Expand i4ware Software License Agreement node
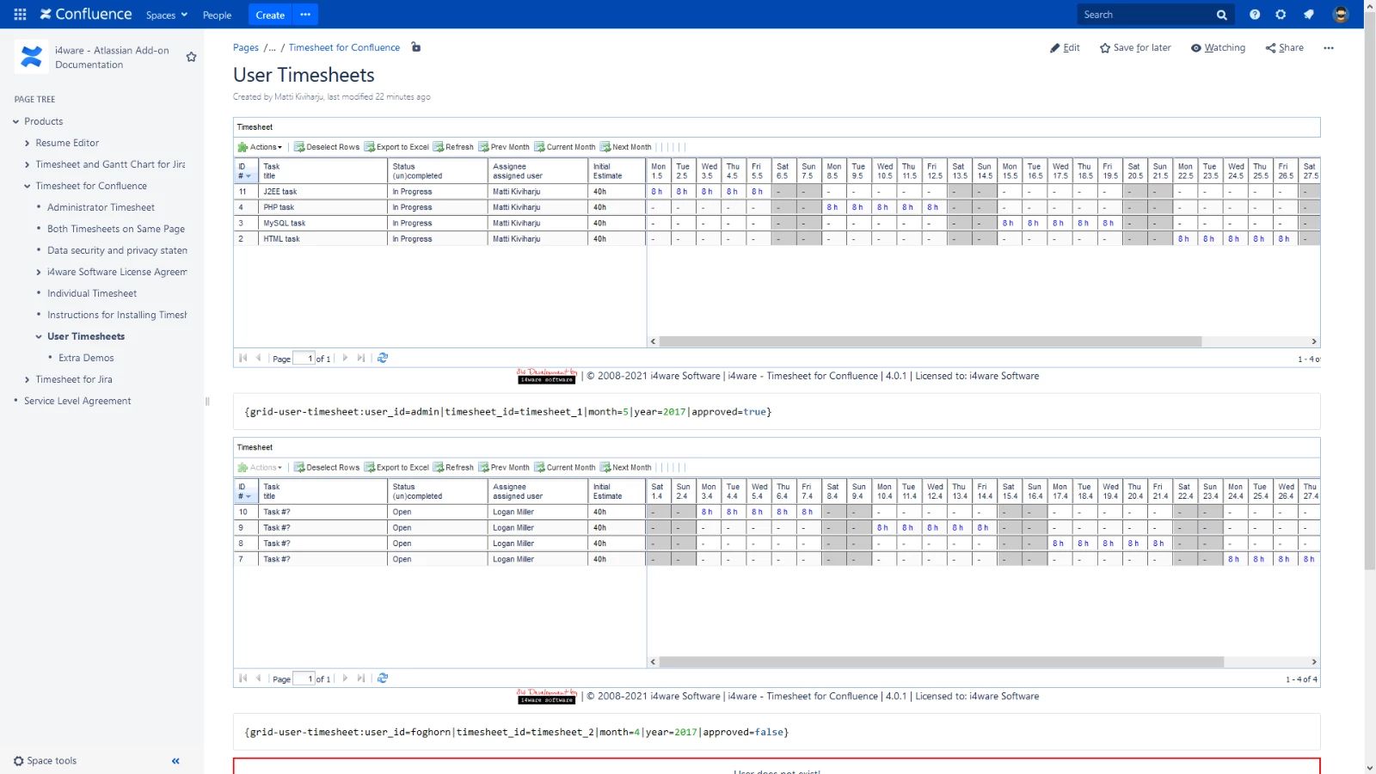Viewport: 1376px width, 774px height. tap(39, 272)
